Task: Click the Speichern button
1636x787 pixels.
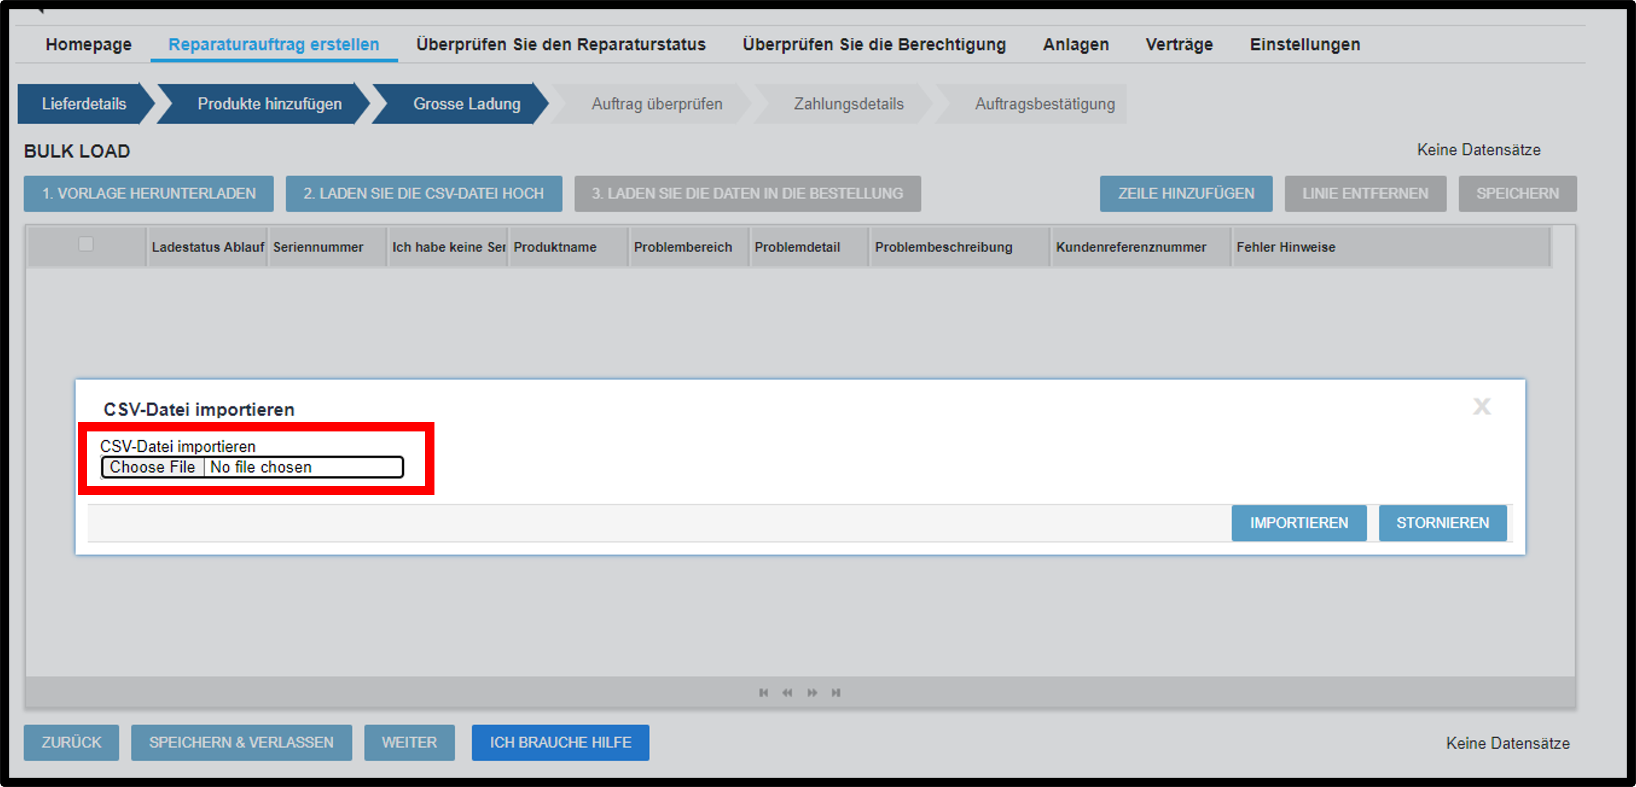Action: (x=1517, y=194)
